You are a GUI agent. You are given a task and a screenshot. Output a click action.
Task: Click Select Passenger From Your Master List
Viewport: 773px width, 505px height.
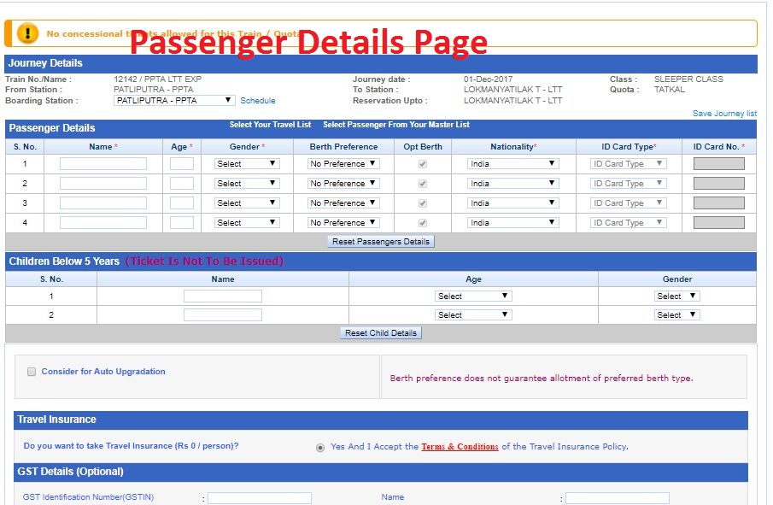pos(395,125)
